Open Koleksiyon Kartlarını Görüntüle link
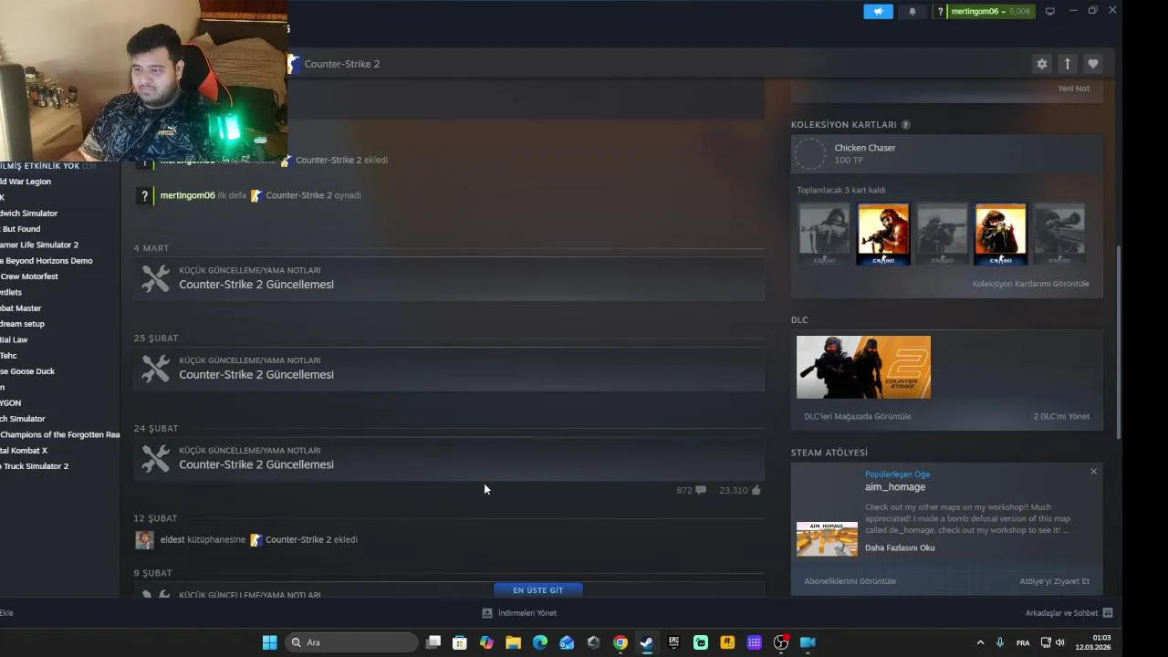Viewport: 1168px width, 657px height. (x=1030, y=284)
